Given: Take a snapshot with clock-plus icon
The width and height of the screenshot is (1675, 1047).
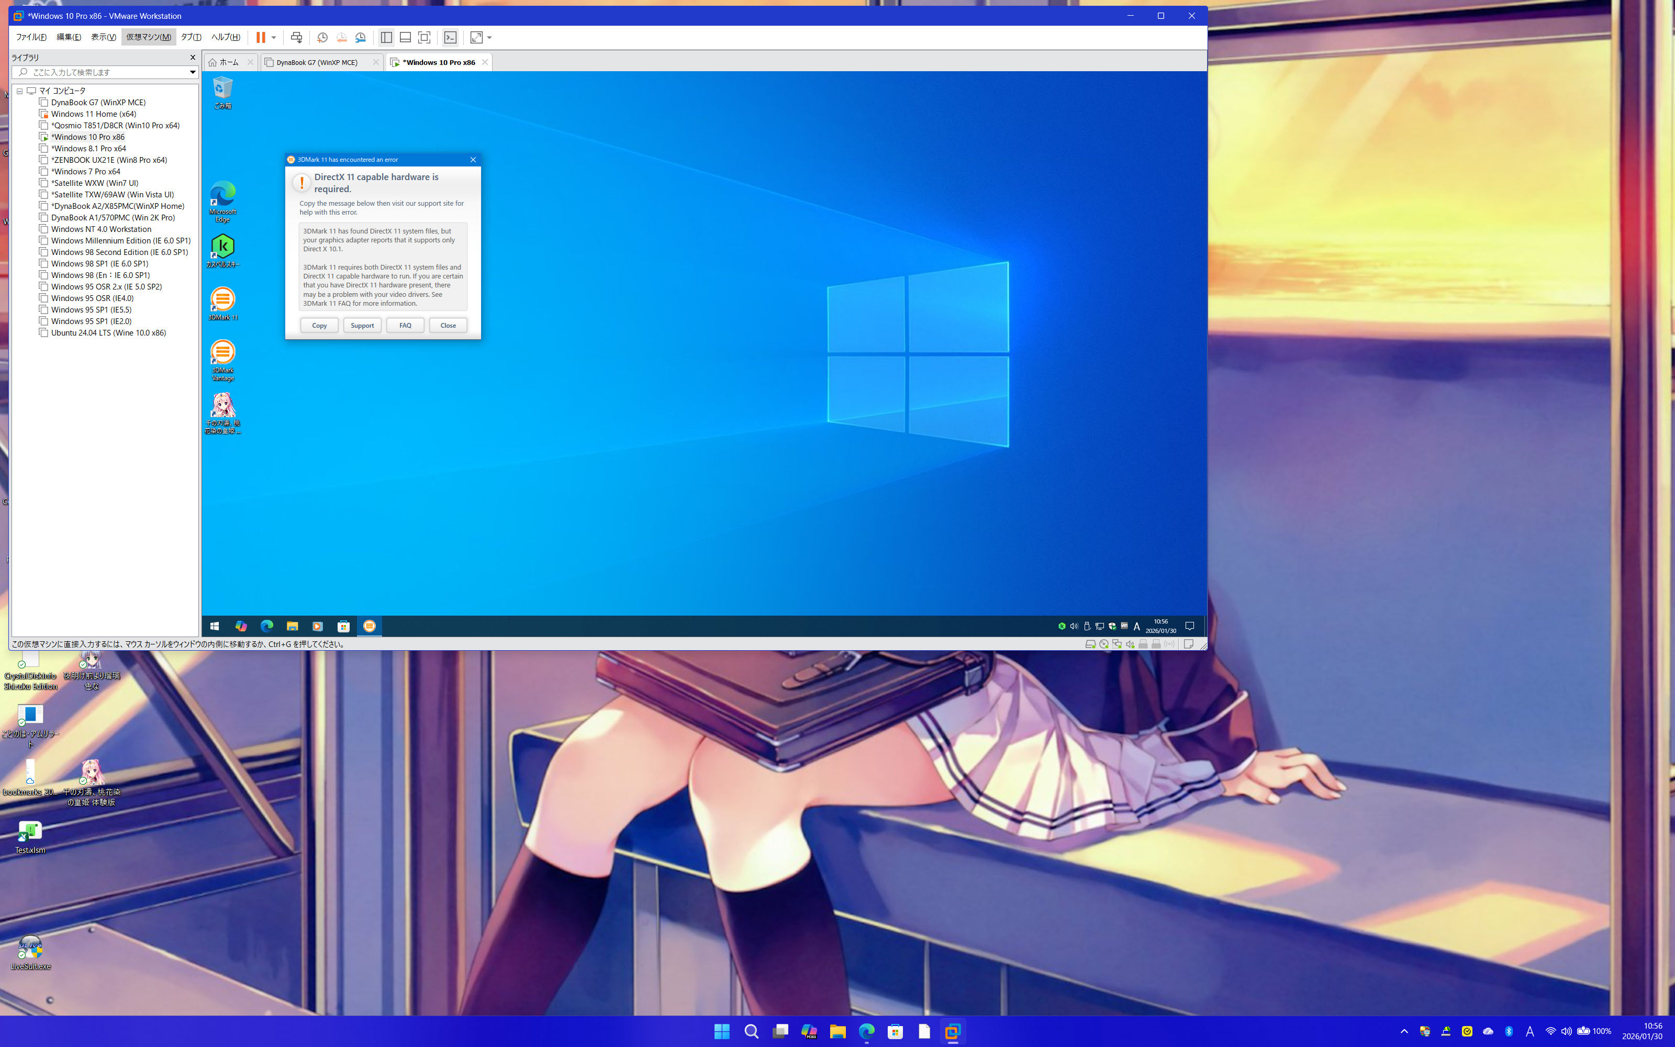Looking at the screenshot, I should click(322, 37).
